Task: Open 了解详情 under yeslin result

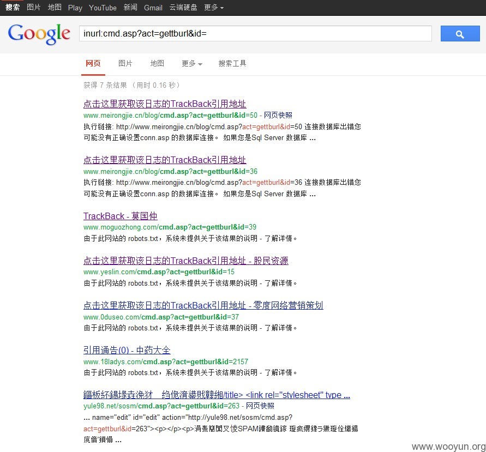Action: (x=278, y=283)
